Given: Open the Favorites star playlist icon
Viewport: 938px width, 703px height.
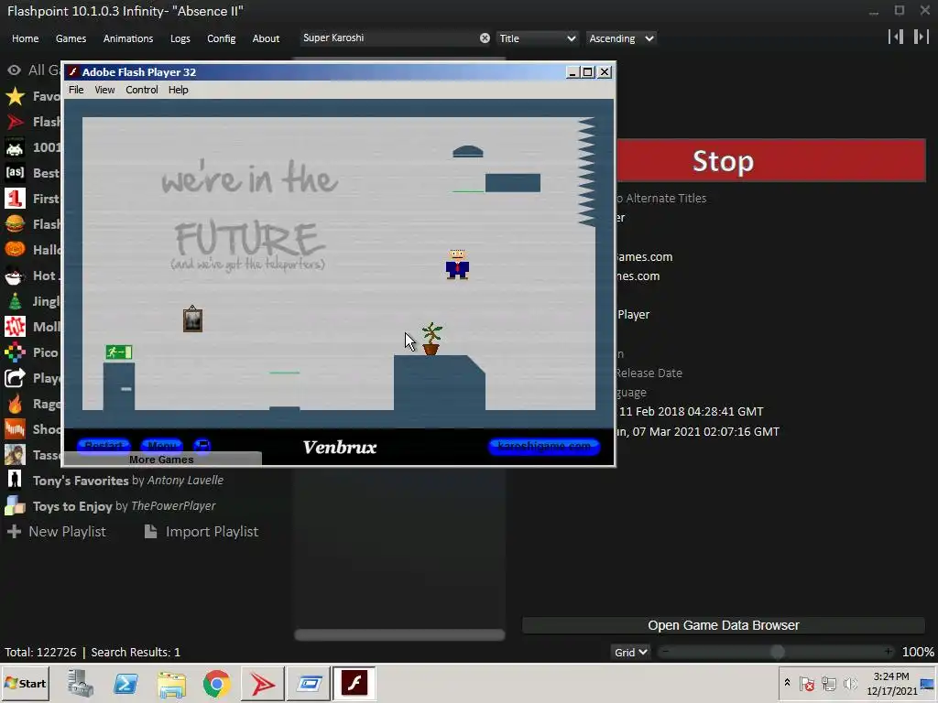Looking at the screenshot, I should pyautogui.click(x=15, y=96).
